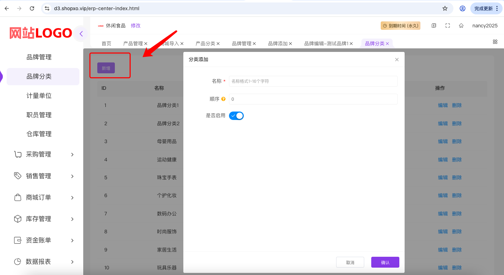The width and height of the screenshot is (504, 275).
Task: Reload the page in the browser
Action: [x=32, y=8]
